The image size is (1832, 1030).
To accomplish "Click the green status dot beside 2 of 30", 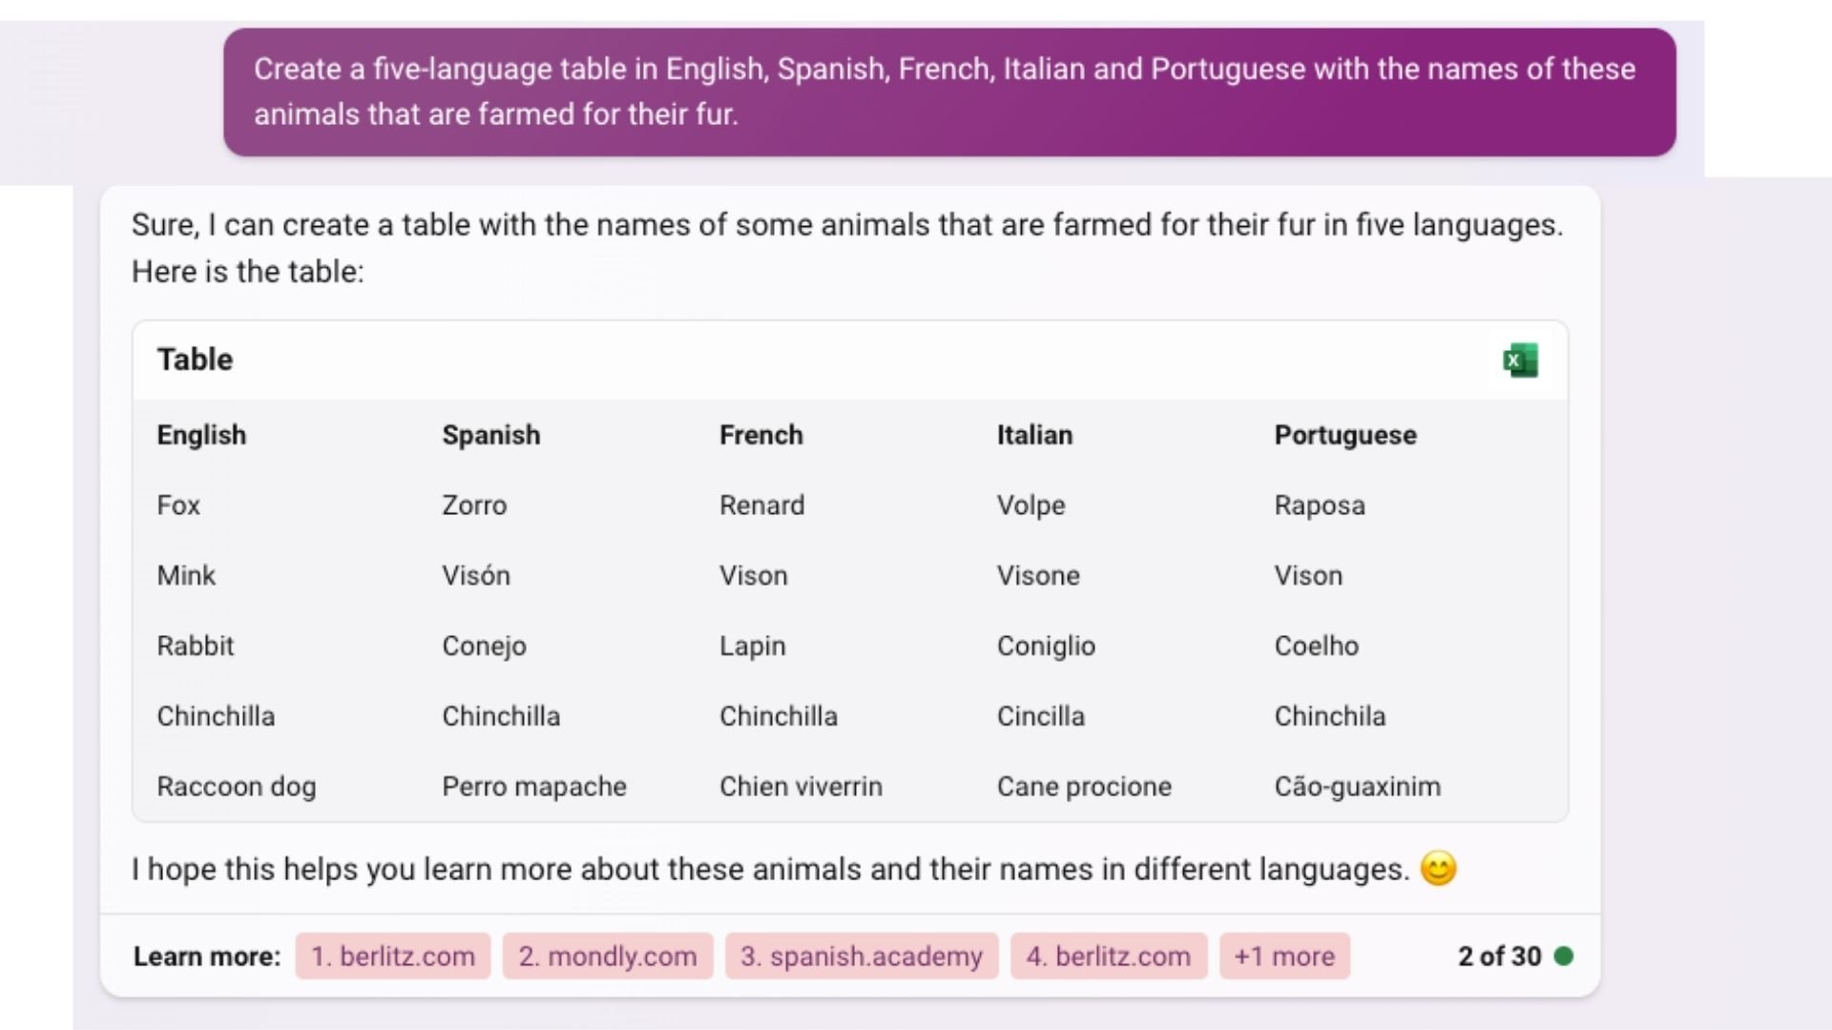I will click(1563, 956).
